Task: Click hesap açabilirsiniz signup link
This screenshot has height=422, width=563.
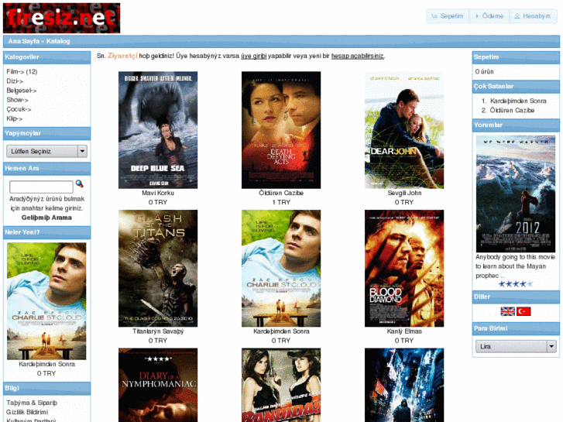Action: click(x=358, y=56)
